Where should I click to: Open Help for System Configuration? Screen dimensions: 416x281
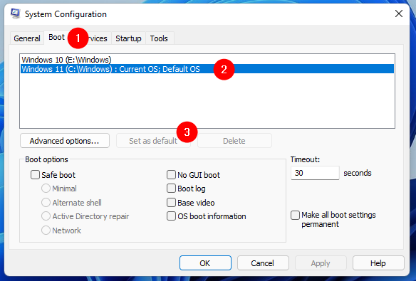pos(378,263)
